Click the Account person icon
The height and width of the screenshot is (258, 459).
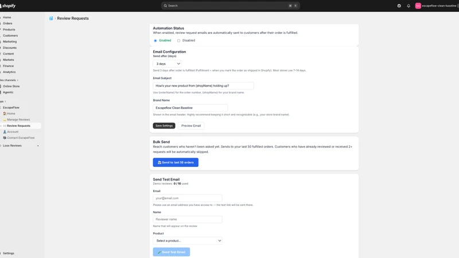(5, 132)
